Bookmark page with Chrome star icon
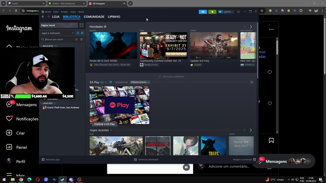Viewport: 326px width, 183px height. click(262, 11)
